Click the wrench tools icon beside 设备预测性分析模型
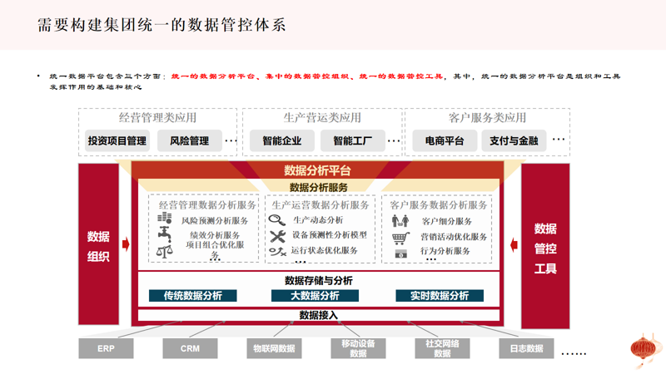Viewport: 666px width, 374px height. [278, 236]
